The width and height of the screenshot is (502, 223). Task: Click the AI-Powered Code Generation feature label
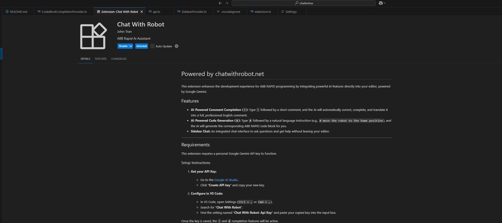215,121
